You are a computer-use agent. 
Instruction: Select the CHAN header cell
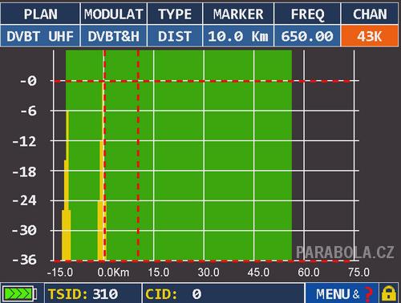(x=370, y=14)
